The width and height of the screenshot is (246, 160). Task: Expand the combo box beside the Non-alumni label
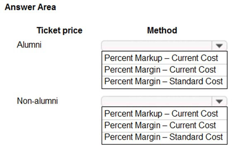point(219,101)
